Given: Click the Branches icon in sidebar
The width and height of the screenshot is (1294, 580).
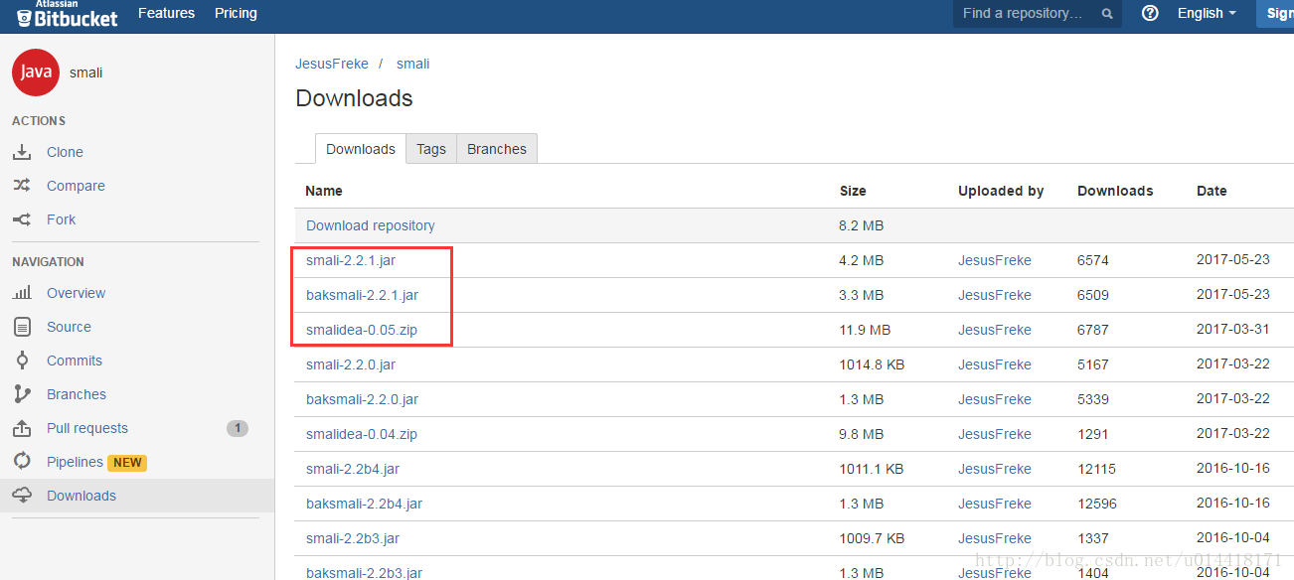Looking at the screenshot, I should tap(22, 394).
